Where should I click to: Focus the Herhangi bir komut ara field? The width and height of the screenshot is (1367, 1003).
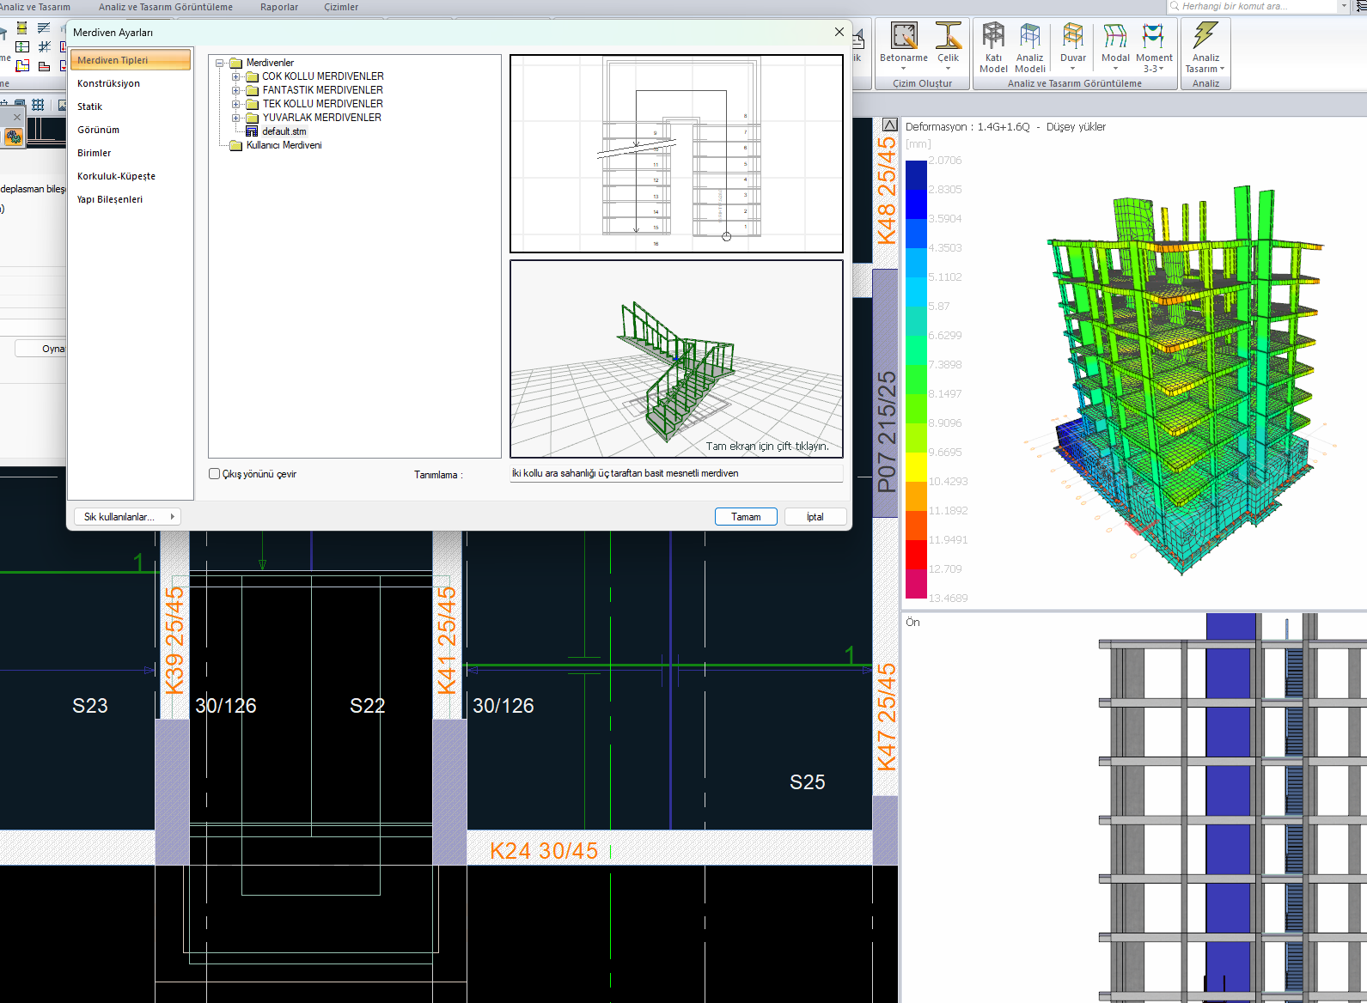point(1252,6)
